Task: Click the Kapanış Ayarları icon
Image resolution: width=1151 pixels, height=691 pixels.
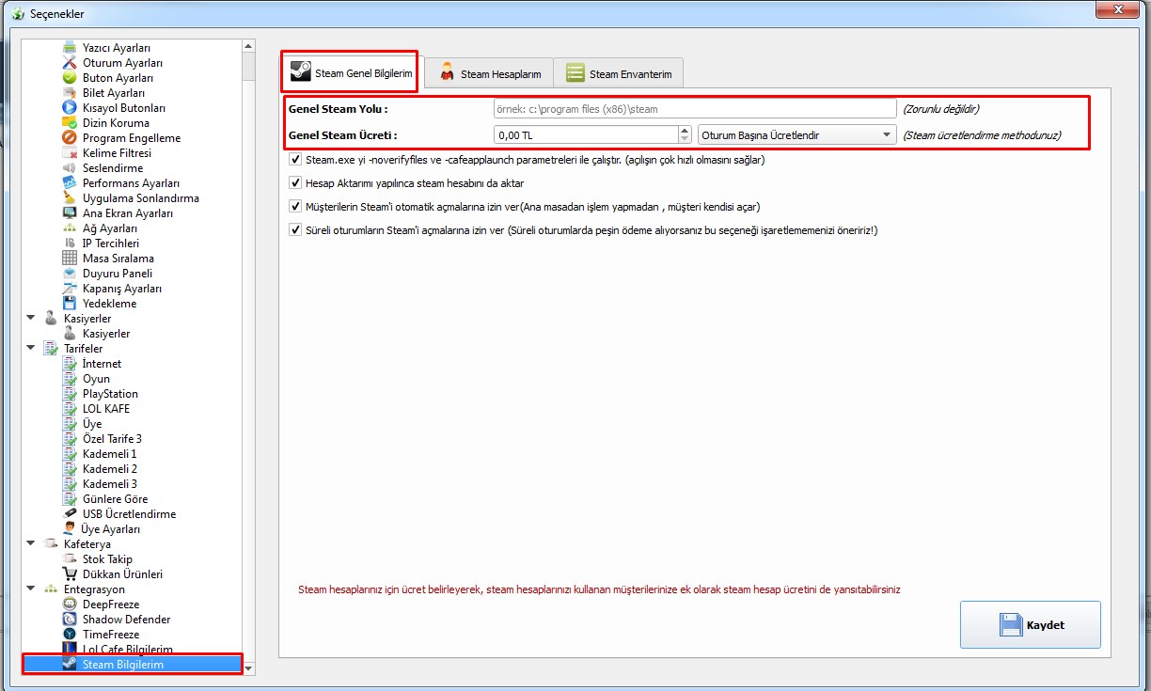Action: point(70,289)
